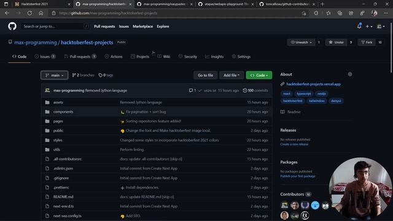Open the public folder icon

(47, 131)
